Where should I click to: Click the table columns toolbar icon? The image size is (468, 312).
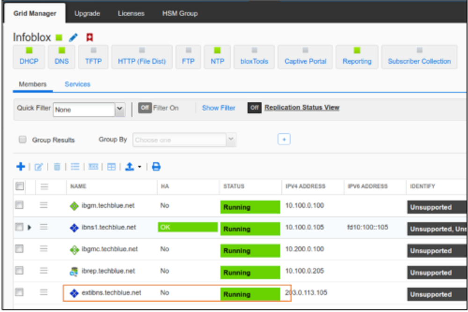point(111,167)
